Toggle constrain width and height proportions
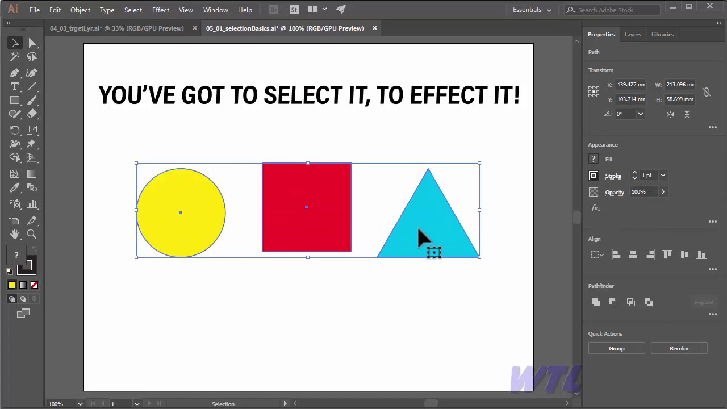727x409 pixels. [707, 92]
